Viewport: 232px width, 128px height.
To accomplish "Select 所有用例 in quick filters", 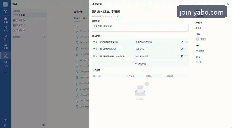I will (29, 15).
